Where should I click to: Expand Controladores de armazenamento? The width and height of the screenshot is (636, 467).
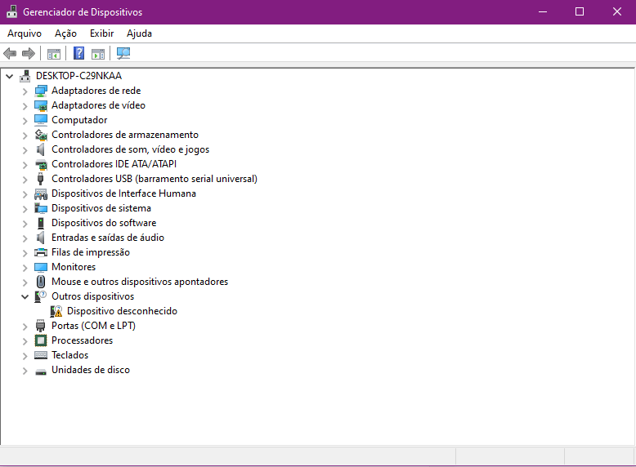(25, 136)
